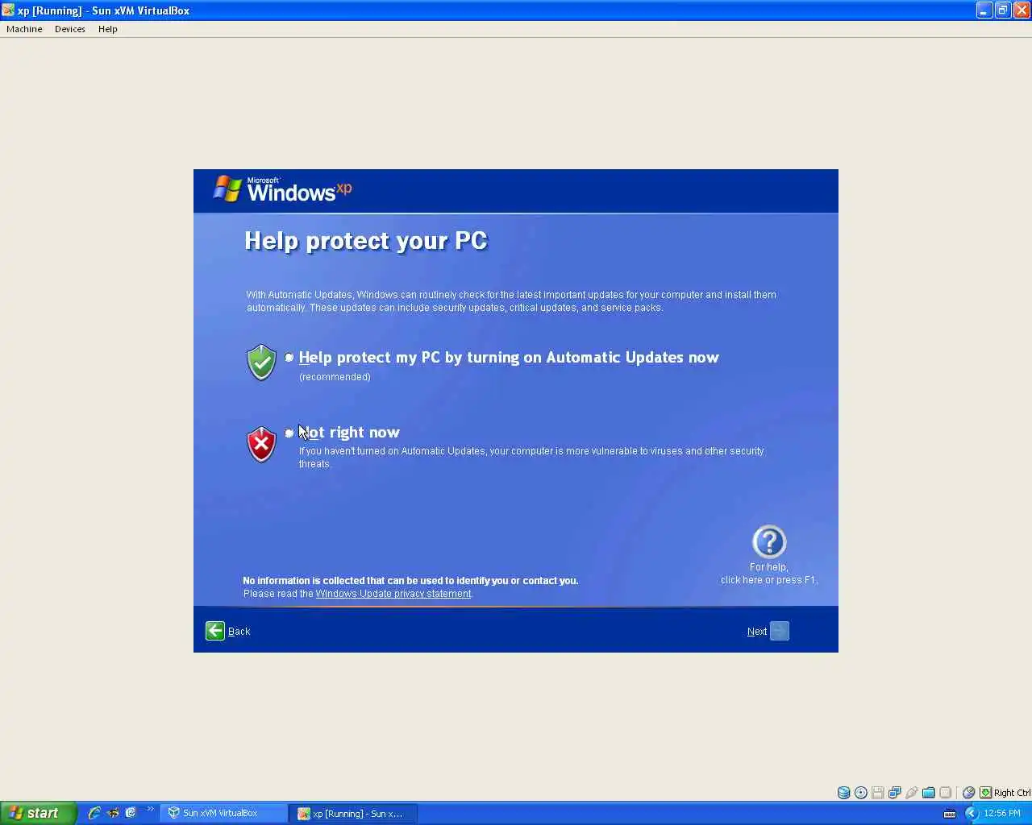Switch to Sun xVM VirtualBox taskbar button
The width and height of the screenshot is (1032, 825).
pyautogui.click(x=224, y=813)
